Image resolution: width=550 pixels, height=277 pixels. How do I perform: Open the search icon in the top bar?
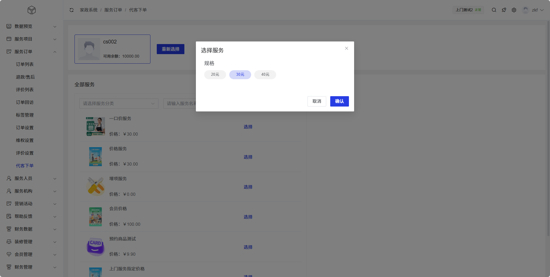[494, 10]
